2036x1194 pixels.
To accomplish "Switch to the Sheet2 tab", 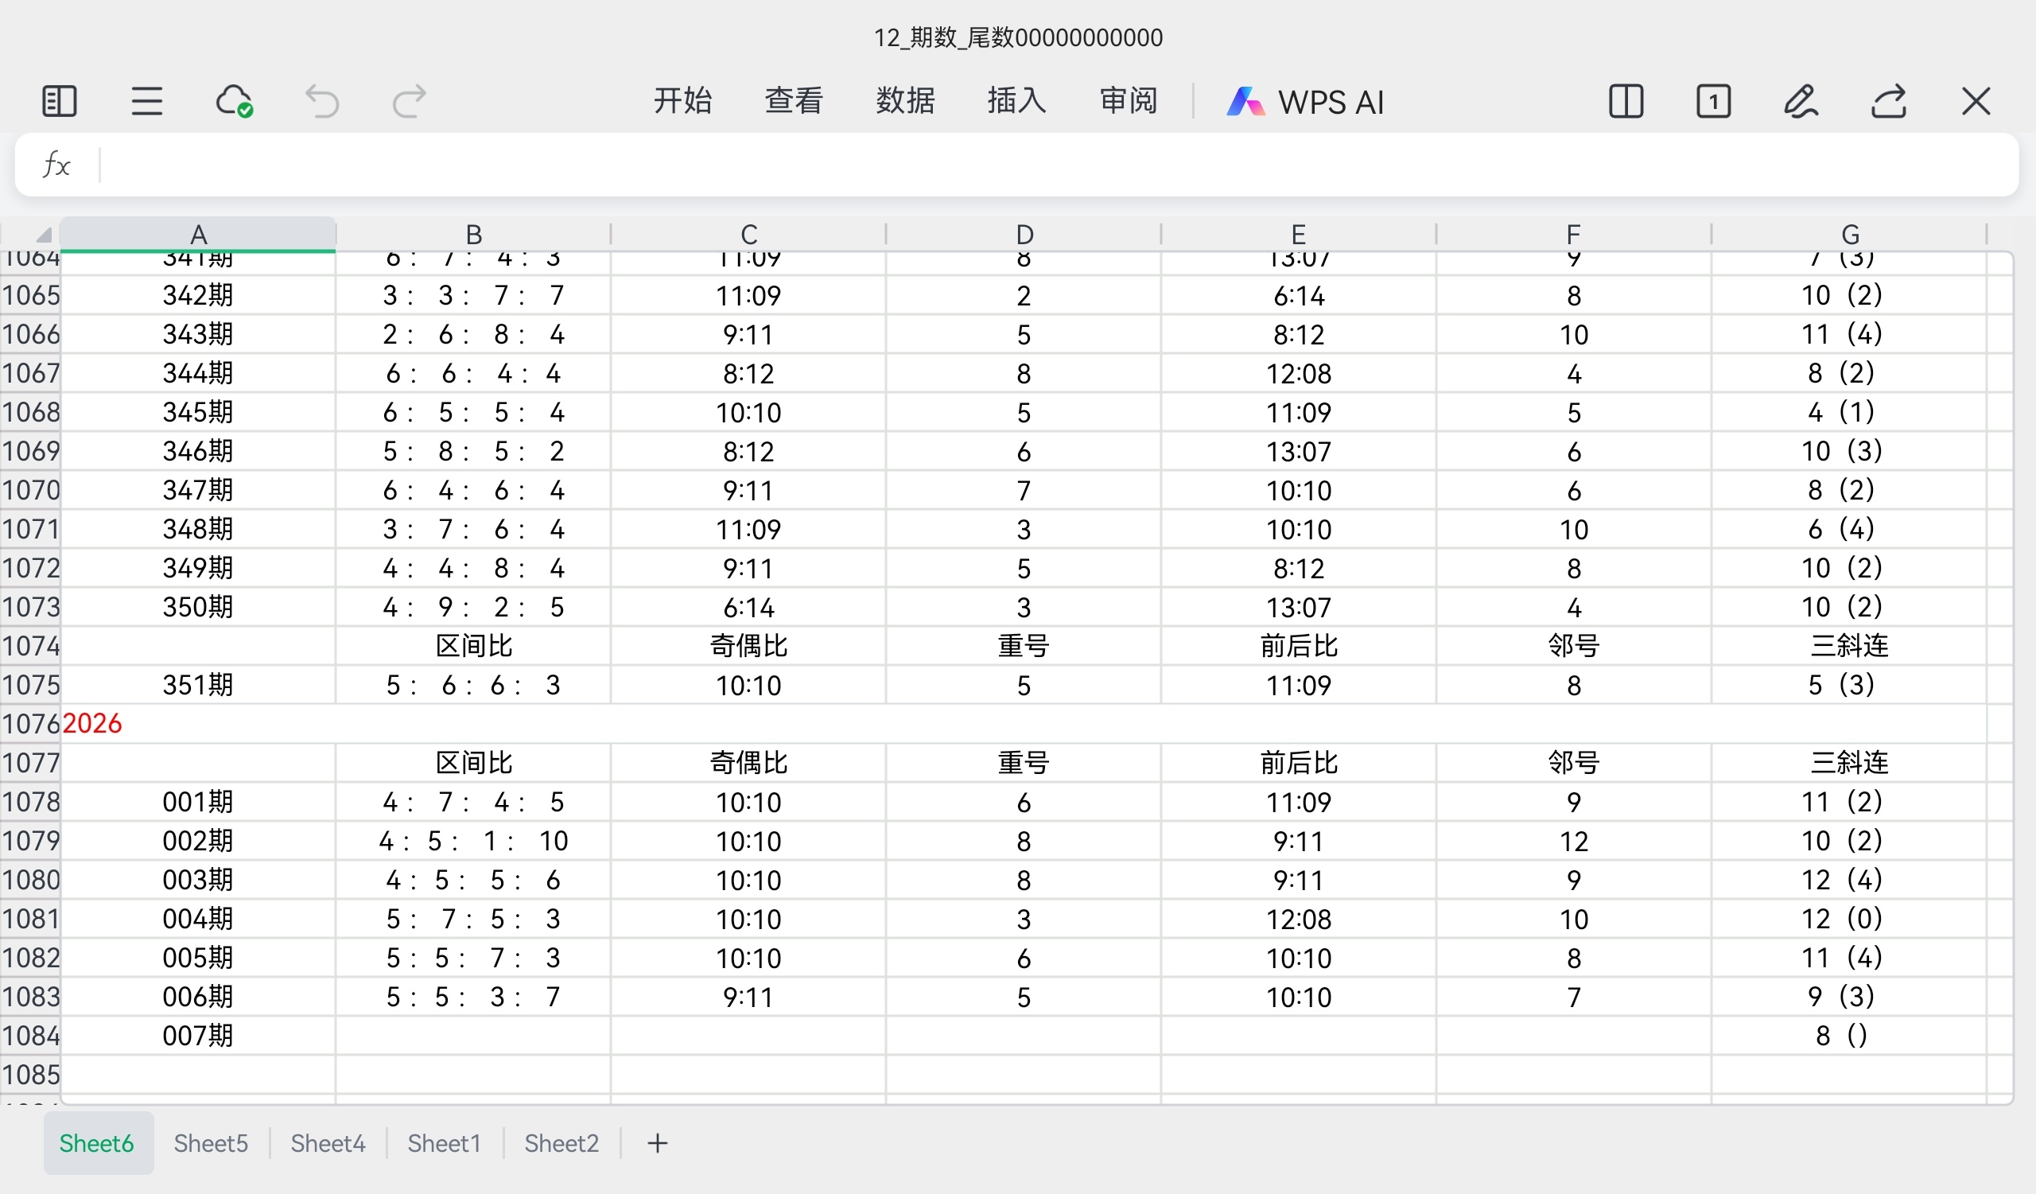I will click(561, 1143).
